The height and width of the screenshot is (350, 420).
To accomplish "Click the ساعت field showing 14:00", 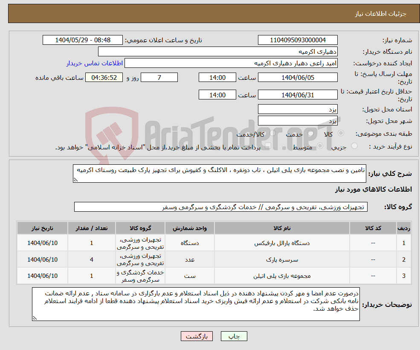I will click(217, 77).
